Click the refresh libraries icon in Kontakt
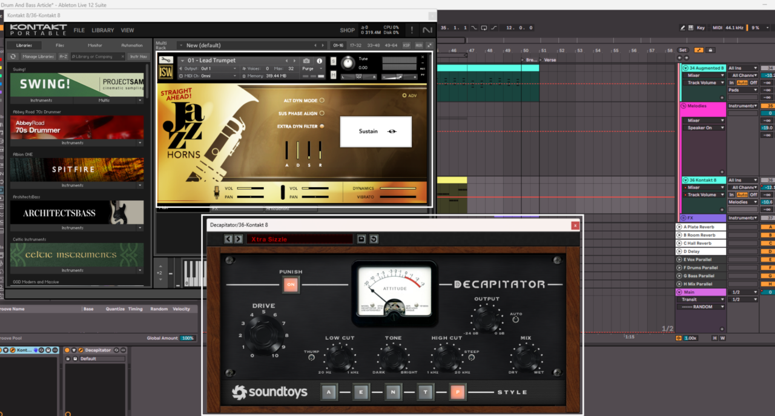This screenshot has width=775, height=416. click(x=13, y=56)
